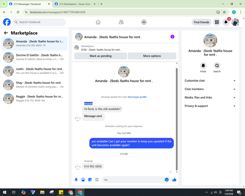The image size is (245, 196).
Task: Open Reggie's conversation in the list
Action: click(x=34, y=98)
